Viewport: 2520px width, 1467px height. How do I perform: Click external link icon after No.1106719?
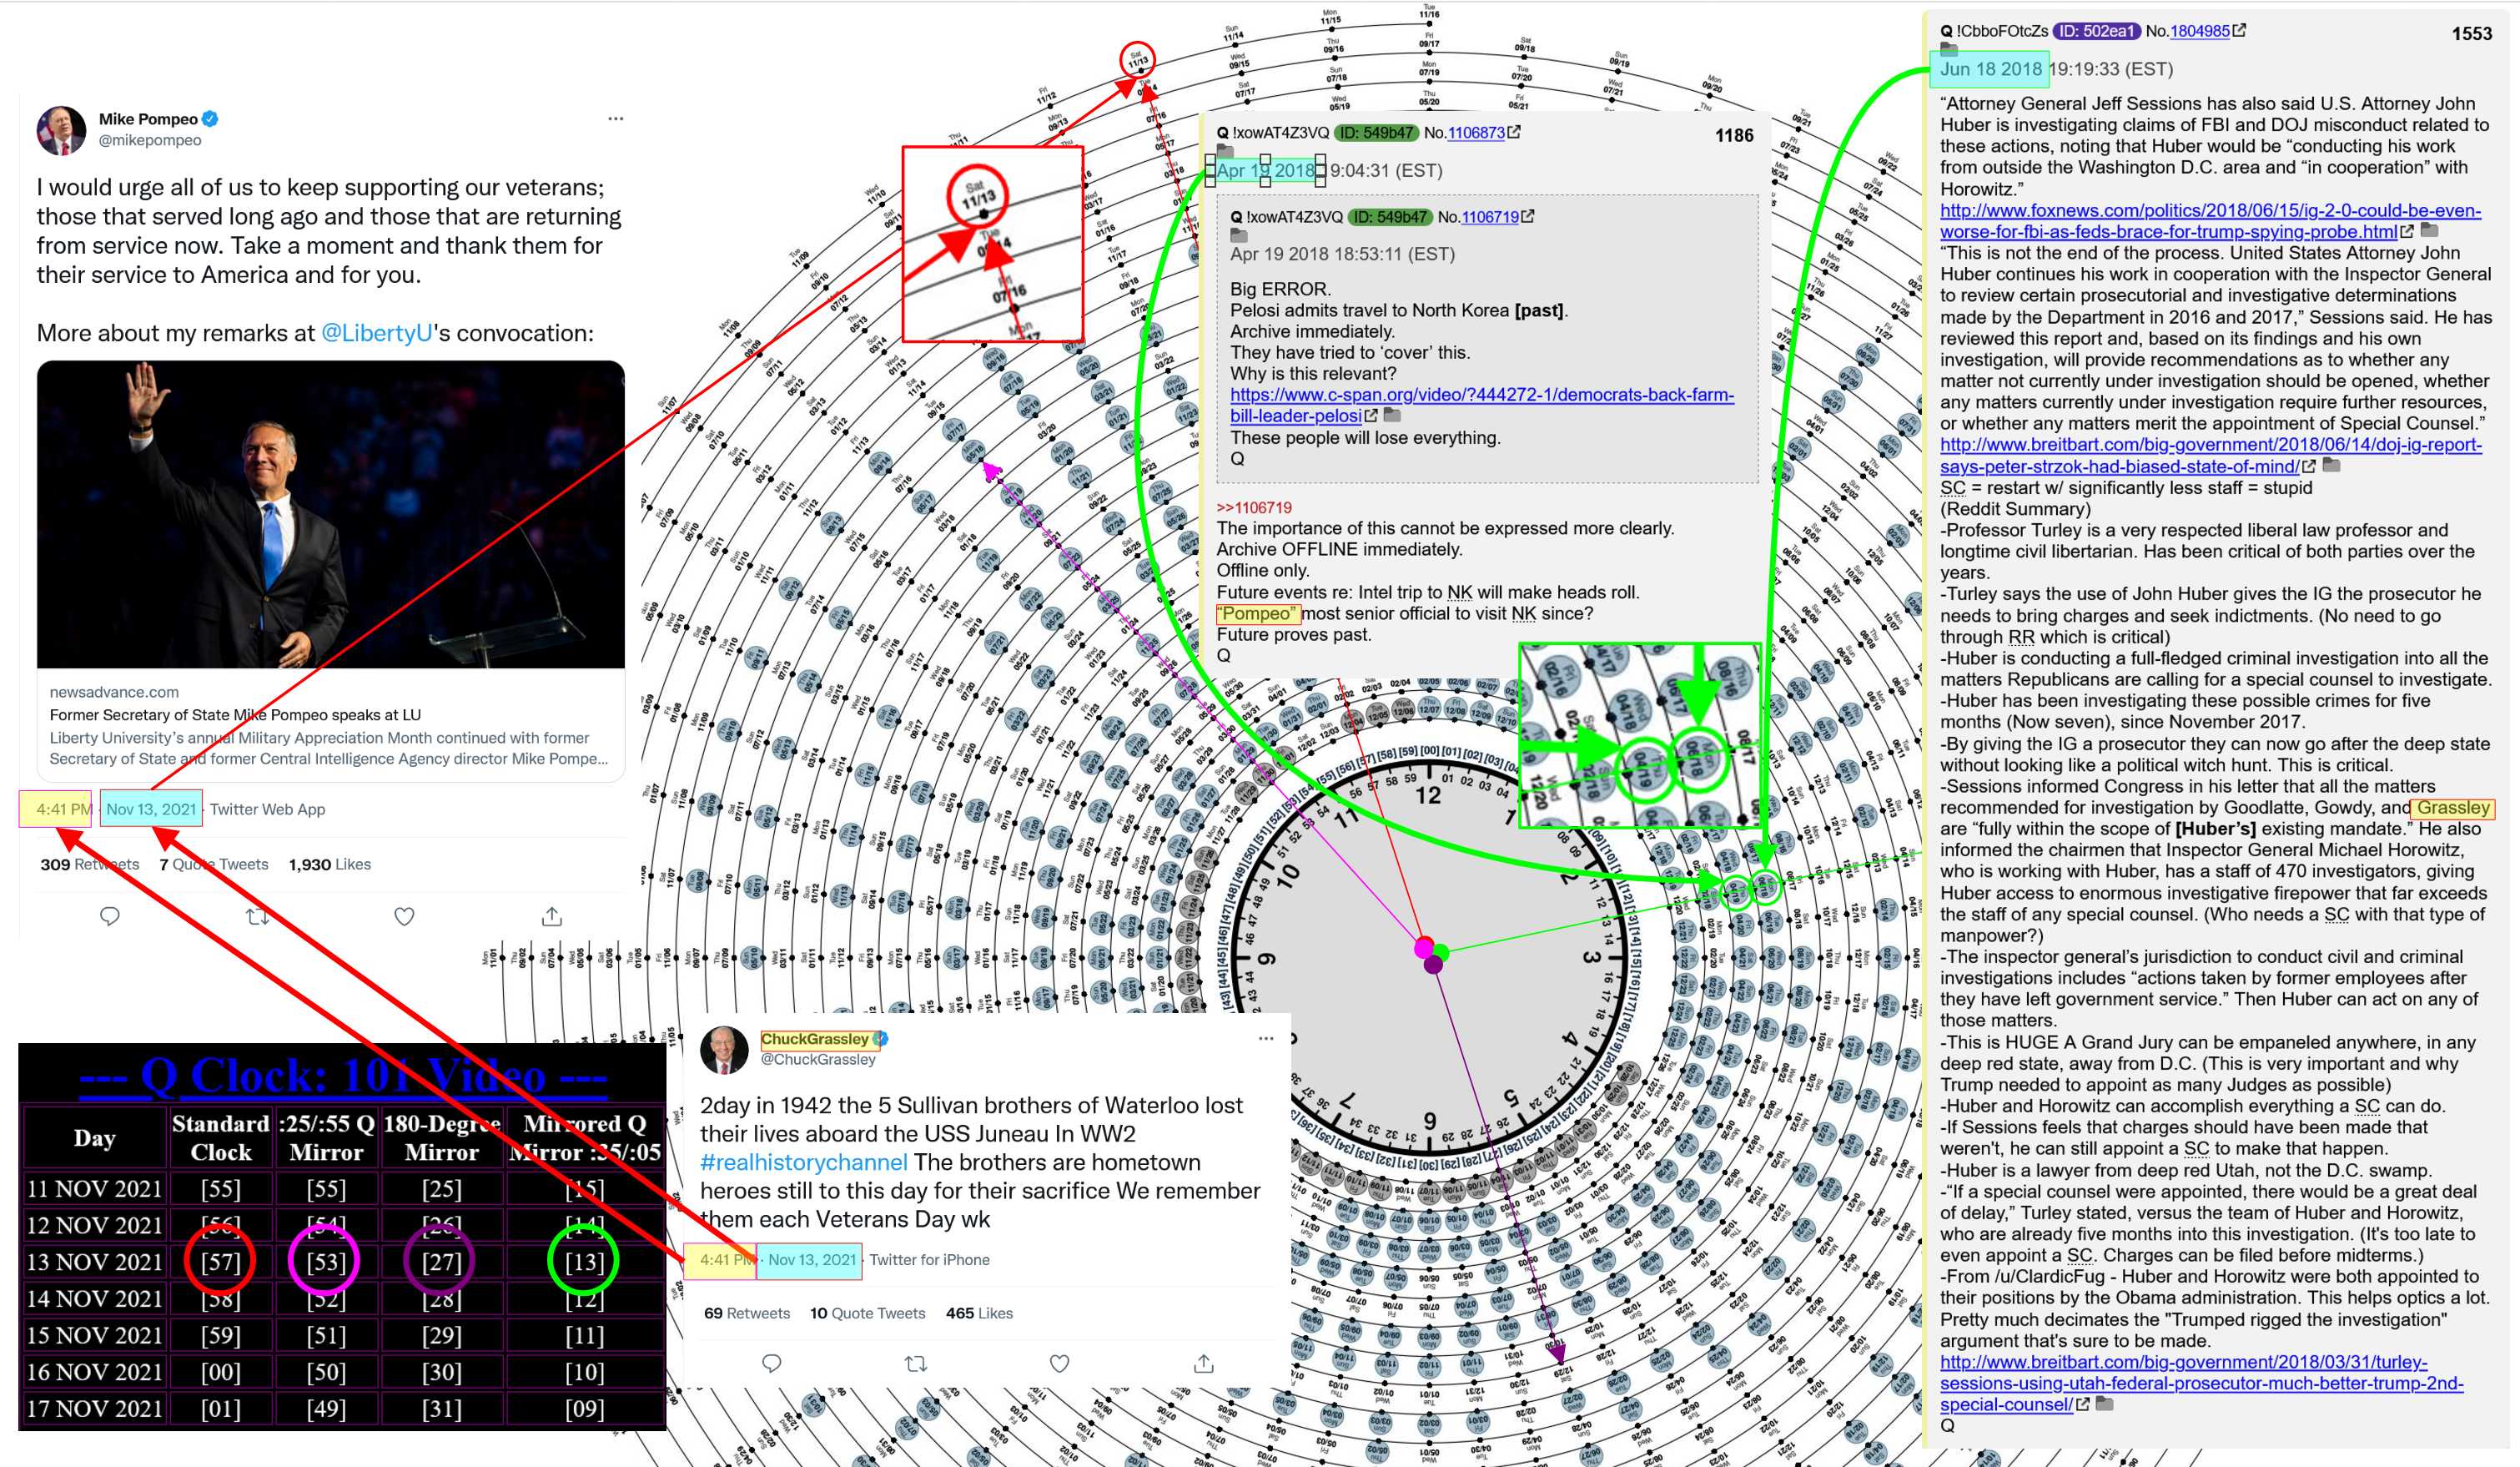[x=1528, y=216]
